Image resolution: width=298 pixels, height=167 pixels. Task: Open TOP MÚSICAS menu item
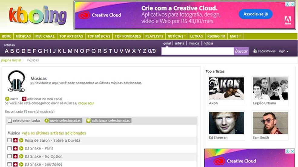click(99, 36)
